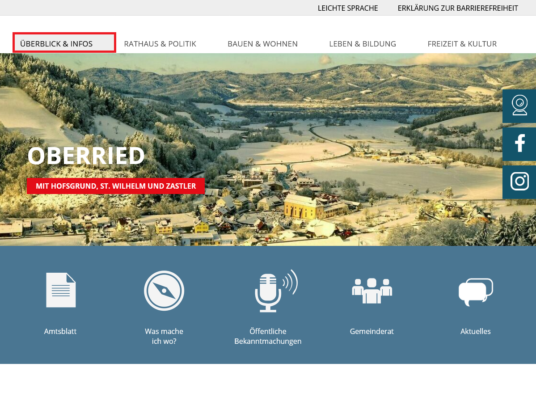The height and width of the screenshot is (414, 536).
Task: Switch to Leichte Sprache
Action: 348,8
